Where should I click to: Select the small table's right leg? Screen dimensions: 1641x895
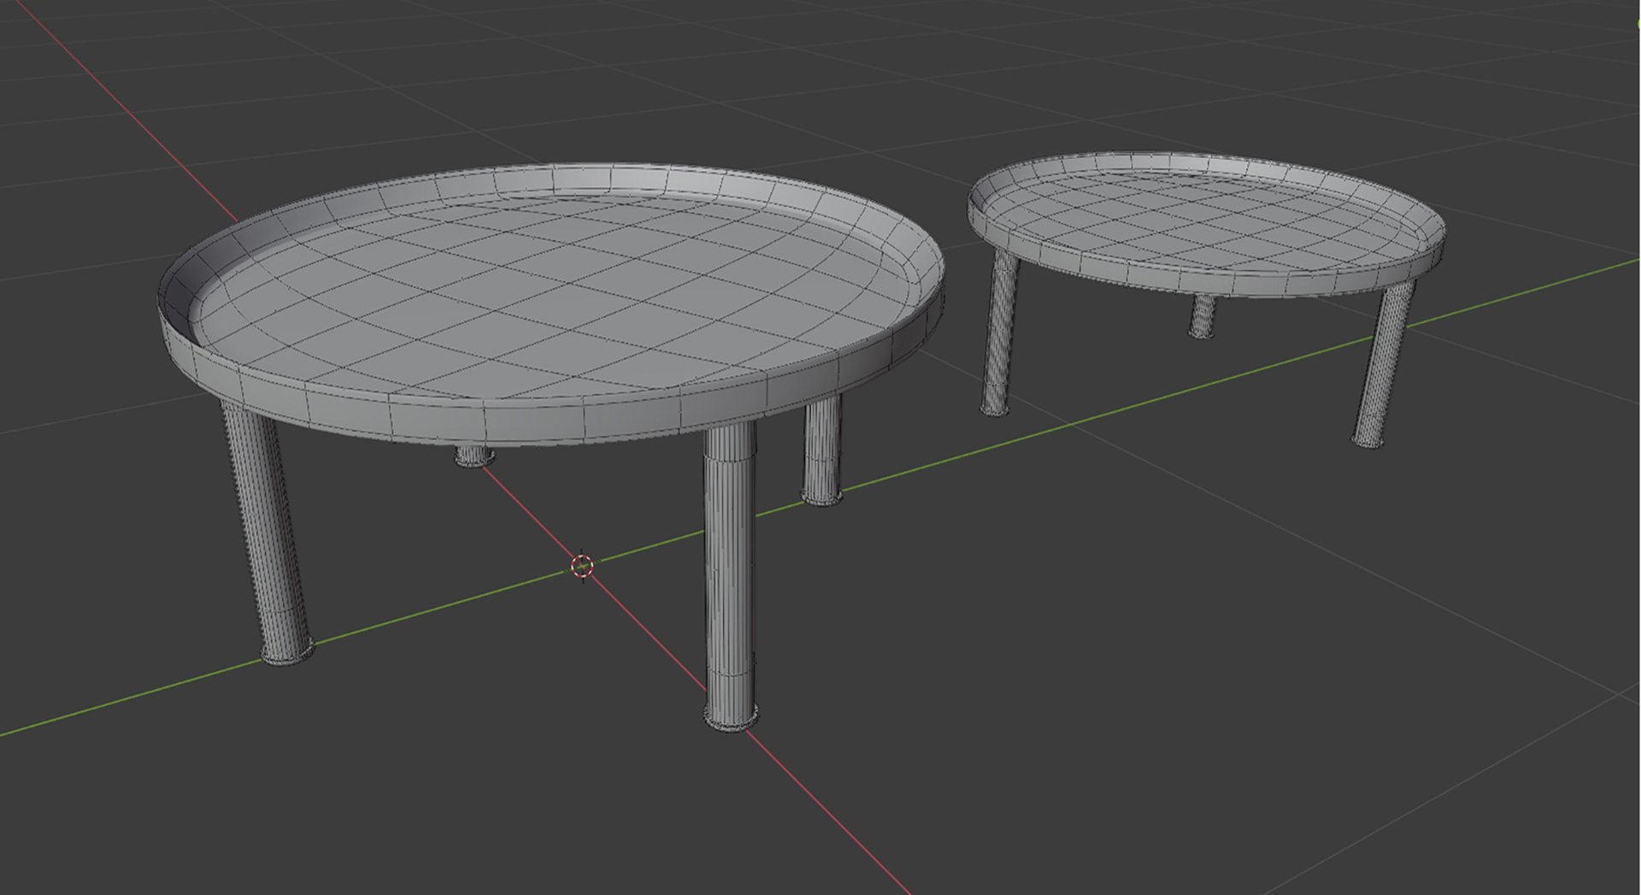click(1384, 362)
